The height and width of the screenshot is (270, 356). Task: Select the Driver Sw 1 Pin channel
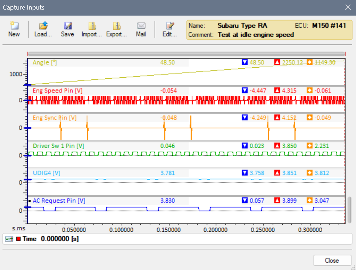point(58,146)
